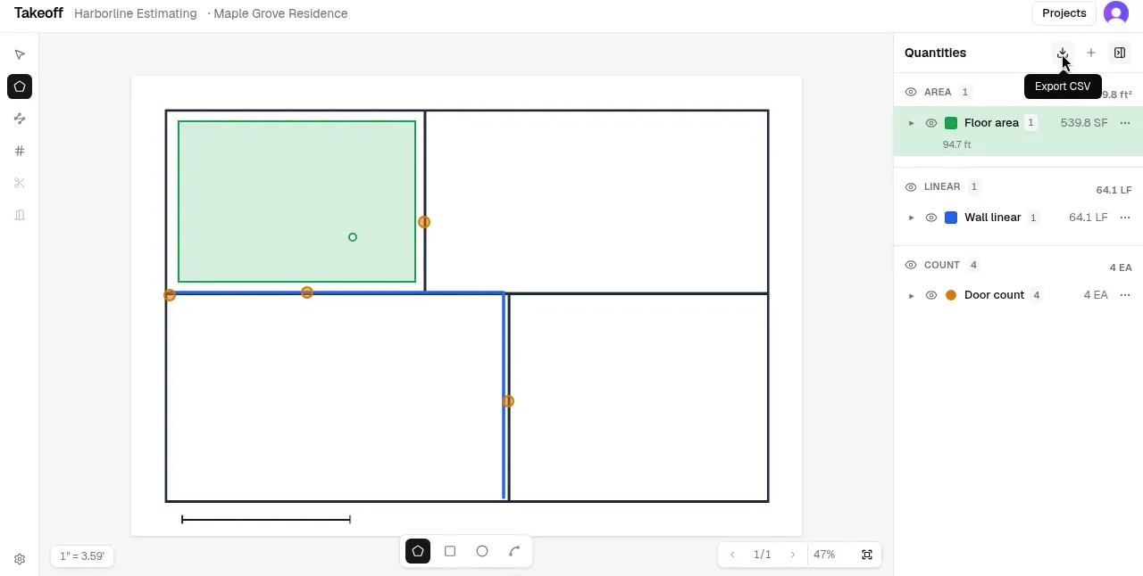Expand the Floor area row
The height and width of the screenshot is (576, 1143).
[x=912, y=123]
